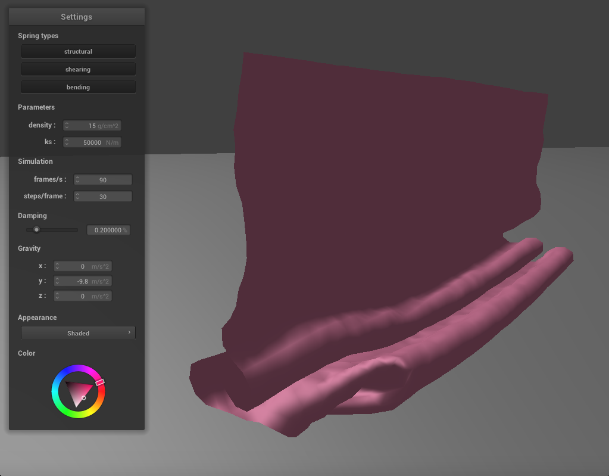
Task: Toggle the structural spring type
Action: (x=78, y=52)
